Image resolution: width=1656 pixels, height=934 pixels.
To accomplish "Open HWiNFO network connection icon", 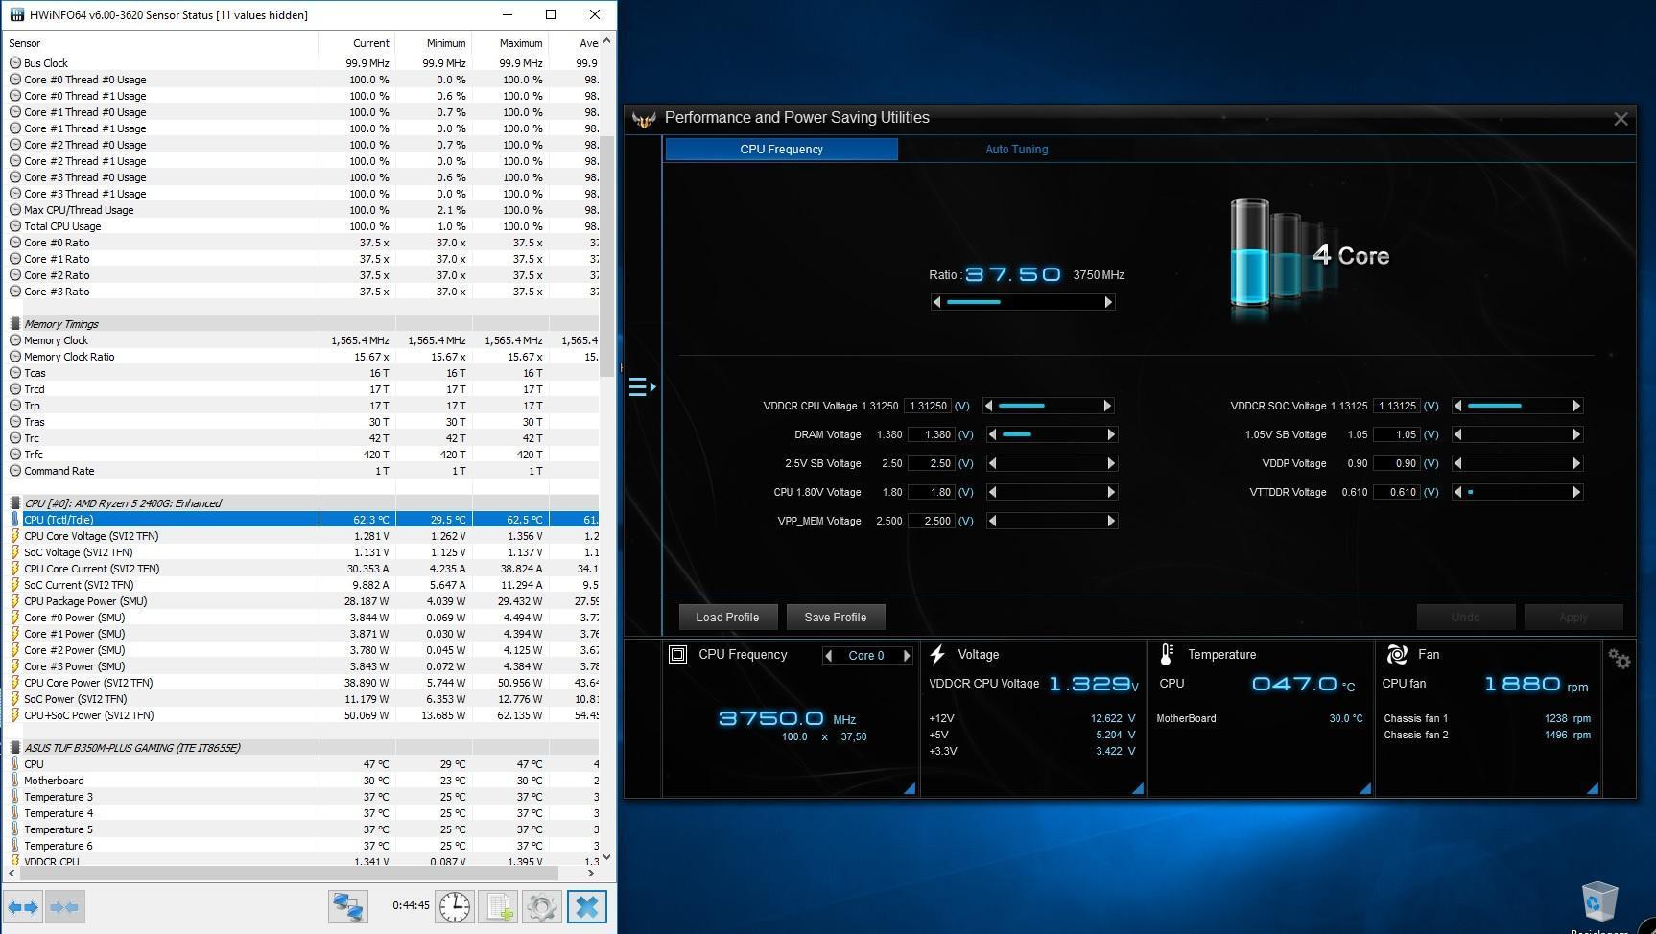I will 348,907.
